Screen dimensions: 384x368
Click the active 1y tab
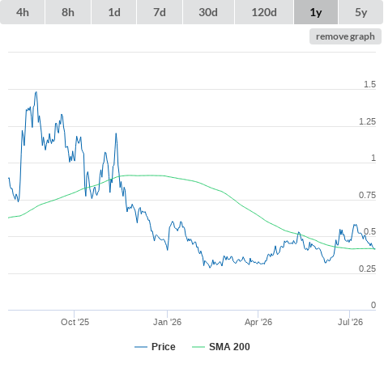click(316, 12)
